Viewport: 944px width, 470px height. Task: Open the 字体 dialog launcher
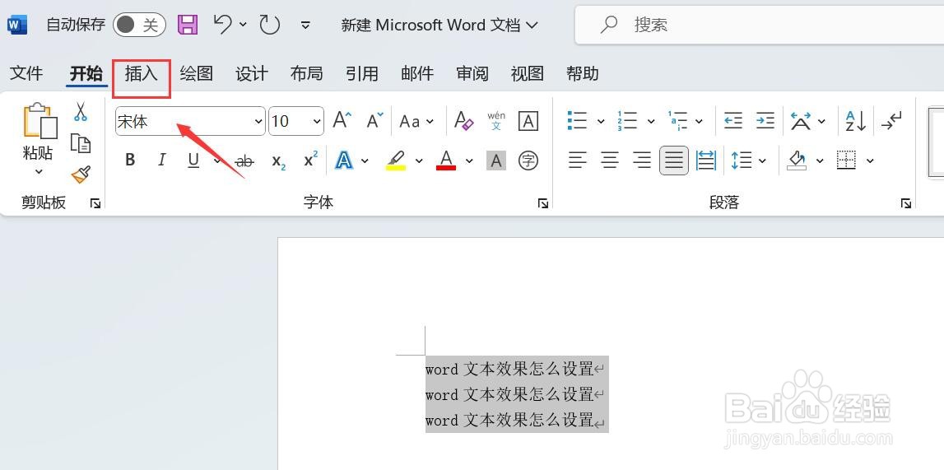(543, 203)
